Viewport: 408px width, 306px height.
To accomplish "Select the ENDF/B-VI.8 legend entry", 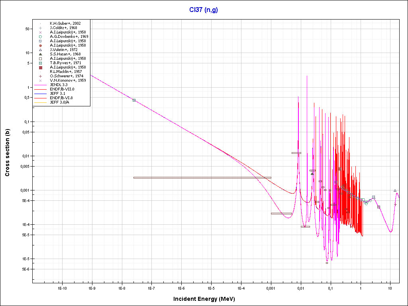I will (x=62, y=98).
